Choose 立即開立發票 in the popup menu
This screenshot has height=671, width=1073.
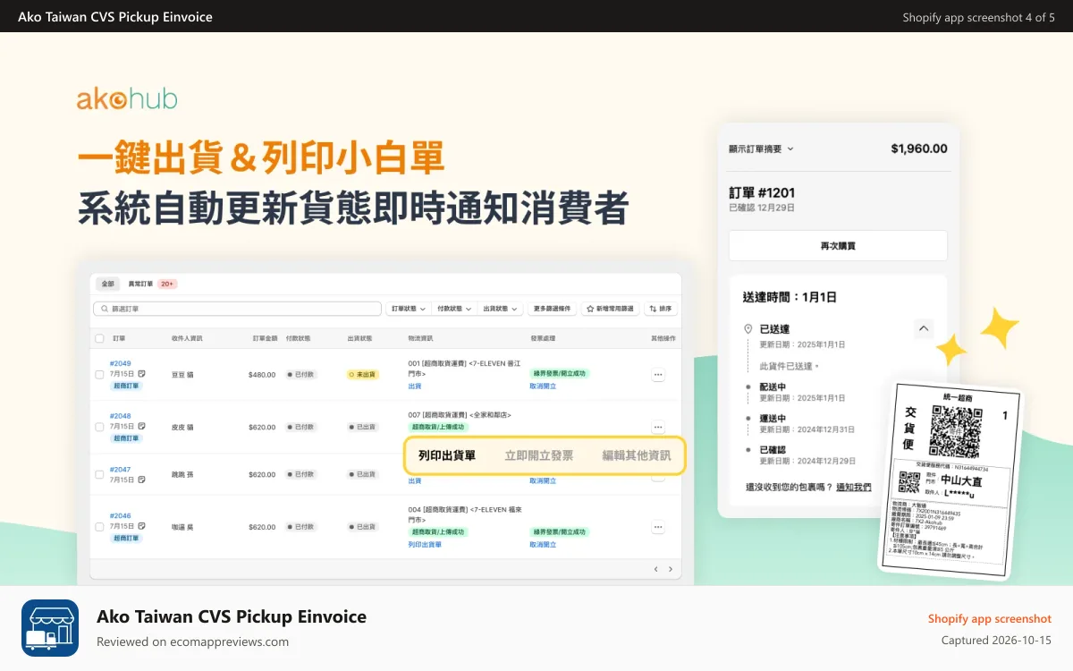click(x=539, y=455)
